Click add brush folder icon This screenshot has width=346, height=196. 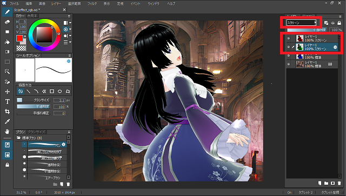pyautogui.click(x=55, y=184)
